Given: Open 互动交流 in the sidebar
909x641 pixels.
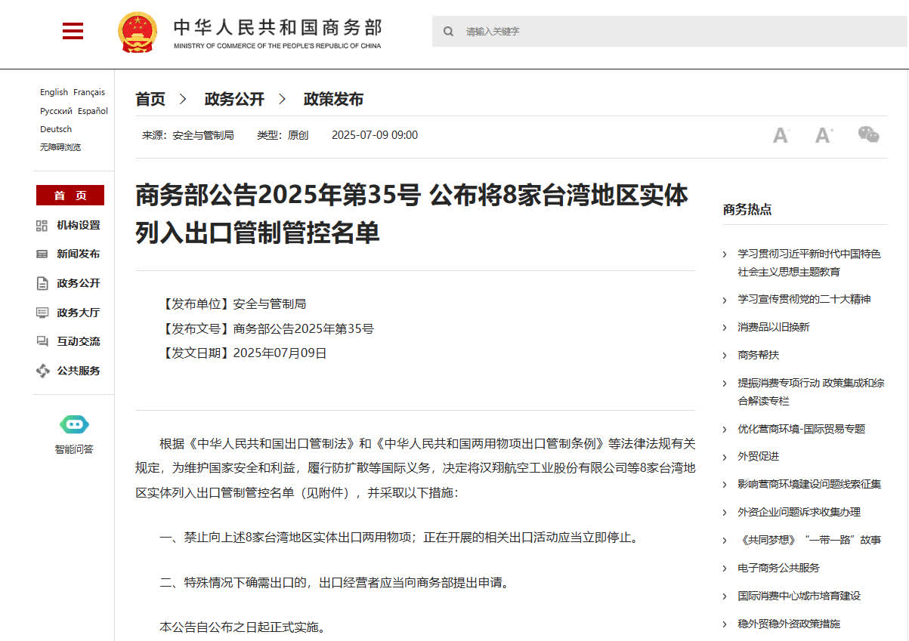Looking at the screenshot, I should coord(79,341).
